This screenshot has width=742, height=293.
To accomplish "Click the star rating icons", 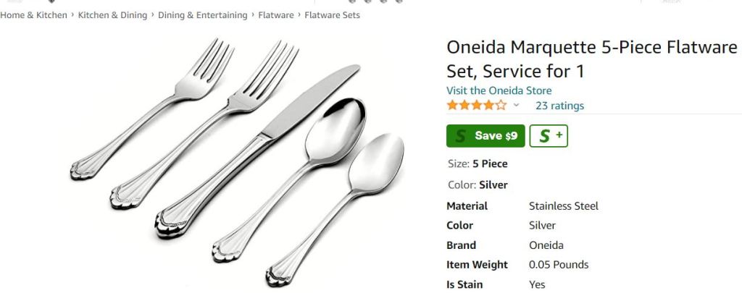I will (477, 106).
